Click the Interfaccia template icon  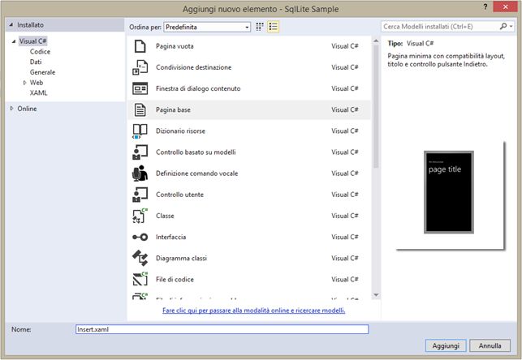[140, 237]
